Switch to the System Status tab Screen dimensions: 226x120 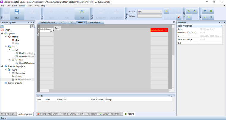(96, 22)
